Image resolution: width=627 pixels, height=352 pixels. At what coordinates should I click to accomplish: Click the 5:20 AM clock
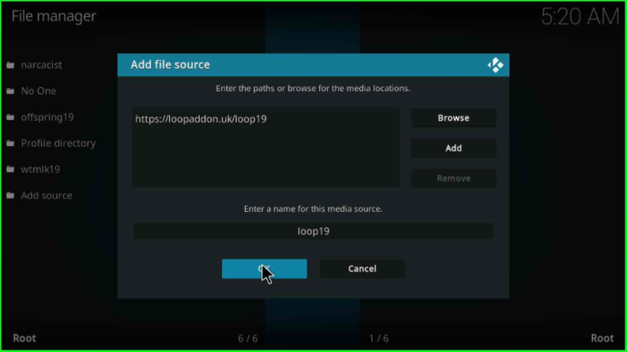coord(580,17)
